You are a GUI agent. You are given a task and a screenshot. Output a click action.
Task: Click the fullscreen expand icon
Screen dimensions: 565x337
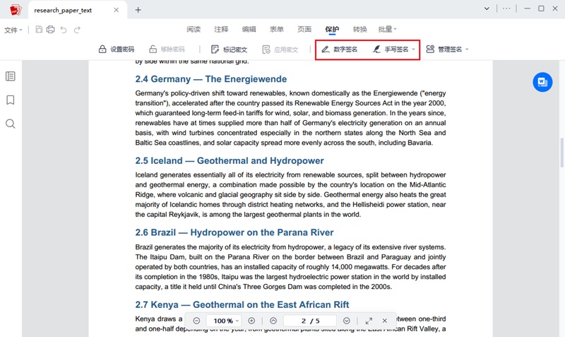[x=369, y=321]
